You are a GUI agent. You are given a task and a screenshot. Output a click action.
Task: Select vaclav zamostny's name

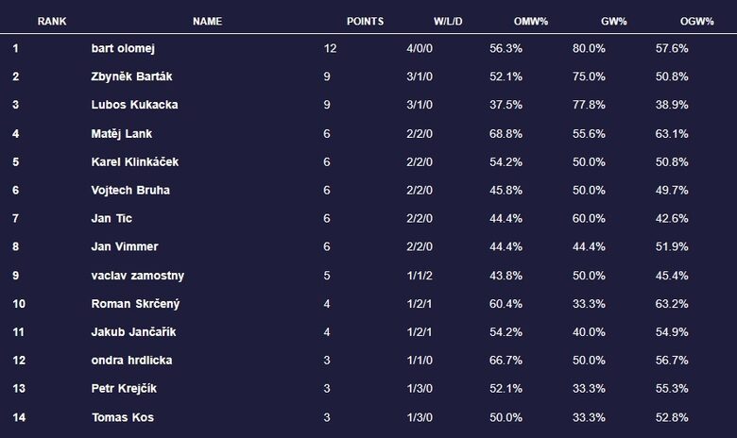pos(138,275)
